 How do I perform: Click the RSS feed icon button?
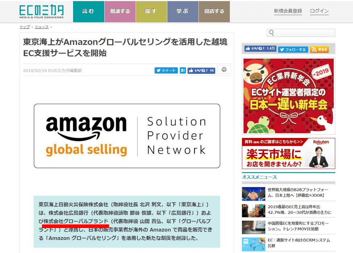click(319, 50)
